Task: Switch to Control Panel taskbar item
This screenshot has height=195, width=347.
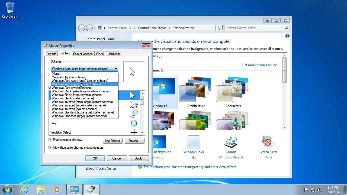Action: pyautogui.click(x=75, y=190)
